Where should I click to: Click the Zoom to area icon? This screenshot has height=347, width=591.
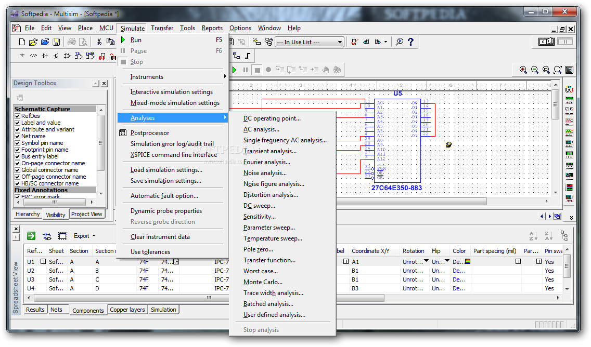tap(546, 70)
